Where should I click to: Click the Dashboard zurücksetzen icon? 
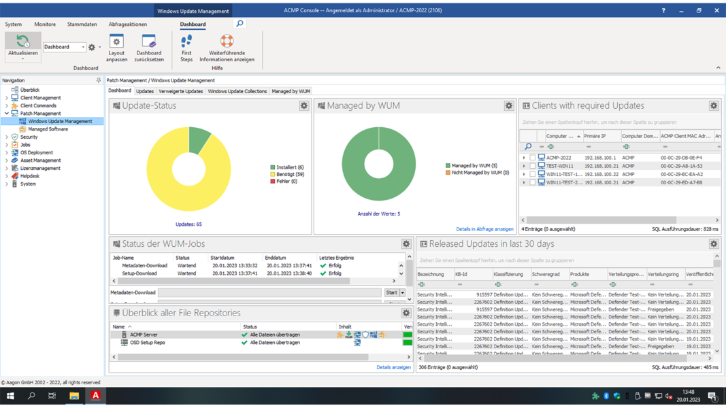tap(148, 42)
